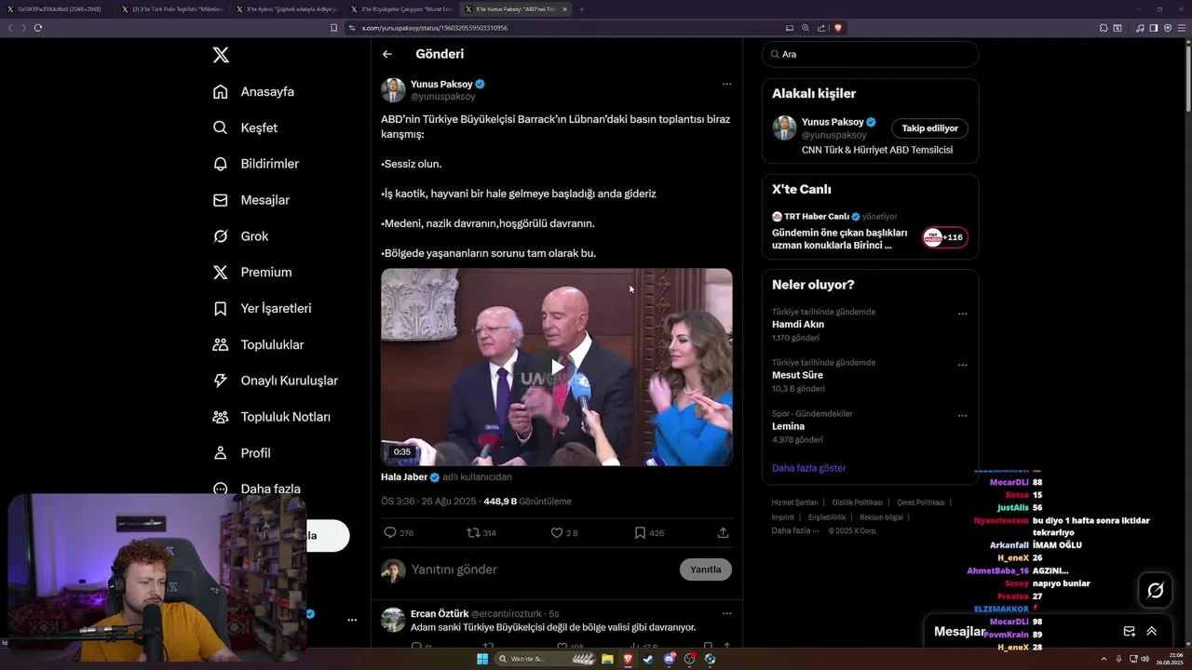Image resolution: width=1192 pixels, height=670 pixels.
Task: Open Grok from the sidebar
Action: coord(240,236)
